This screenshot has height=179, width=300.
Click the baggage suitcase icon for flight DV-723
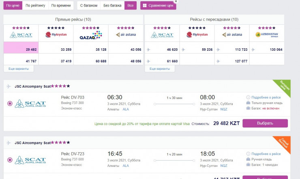(x=248, y=166)
